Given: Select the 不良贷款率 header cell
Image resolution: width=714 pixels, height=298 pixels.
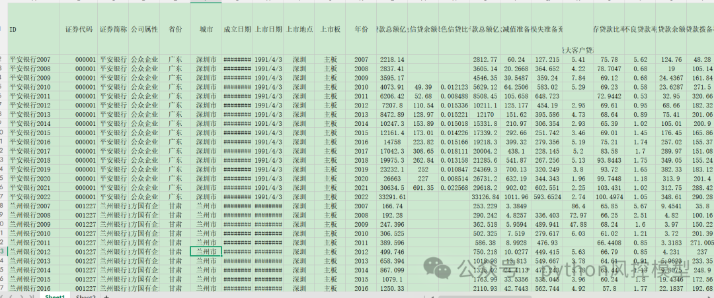Looking at the screenshot, I should [640, 30].
